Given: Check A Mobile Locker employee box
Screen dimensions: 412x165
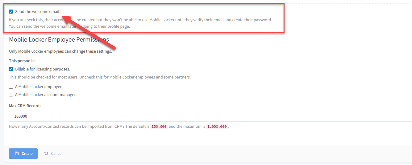Looking at the screenshot, I should coord(11,87).
